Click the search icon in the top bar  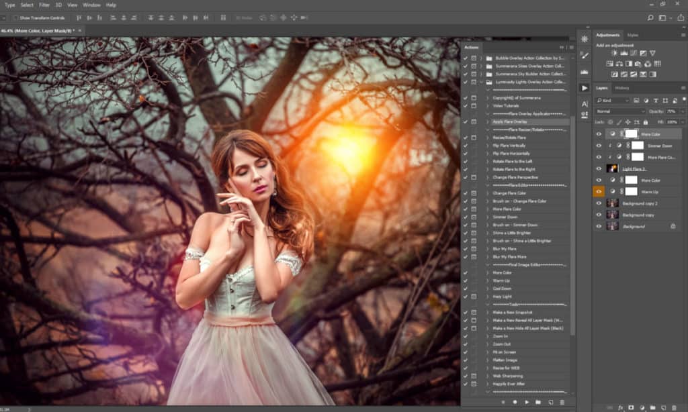pos(650,17)
